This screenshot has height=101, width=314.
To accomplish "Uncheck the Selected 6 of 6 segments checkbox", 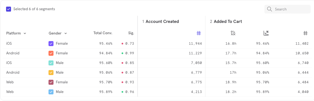I will pyautogui.click(x=9, y=9).
